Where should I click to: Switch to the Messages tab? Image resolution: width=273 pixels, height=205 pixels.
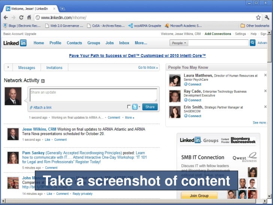(27, 68)
